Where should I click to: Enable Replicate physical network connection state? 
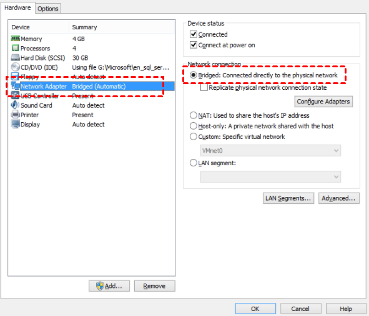click(204, 87)
